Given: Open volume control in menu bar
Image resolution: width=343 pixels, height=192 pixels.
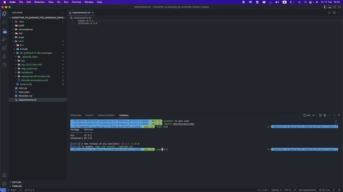Looking at the screenshot, I should coord(277,2).
